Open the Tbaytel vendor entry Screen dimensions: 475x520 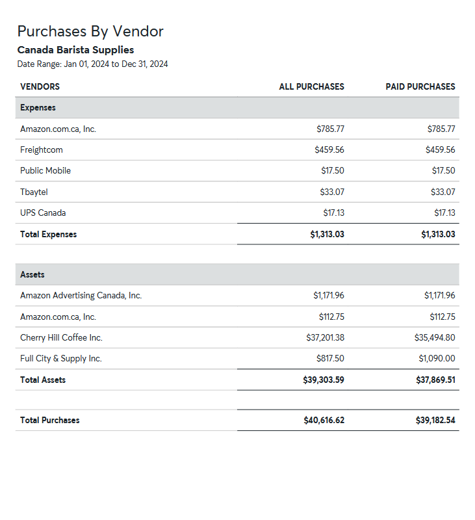tap(34, 192)
